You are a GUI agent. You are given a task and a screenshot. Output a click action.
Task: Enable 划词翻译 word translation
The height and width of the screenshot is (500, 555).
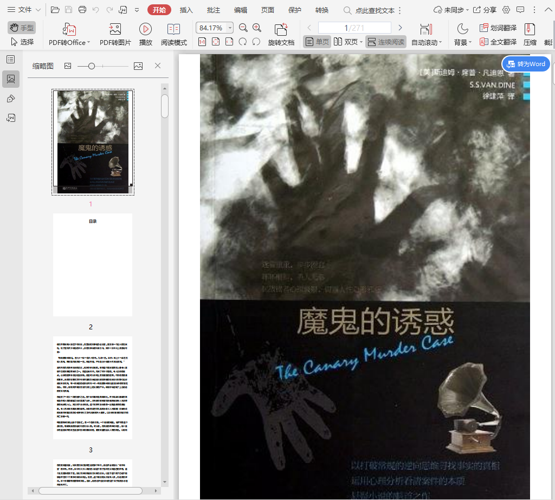tap(498, 28)
